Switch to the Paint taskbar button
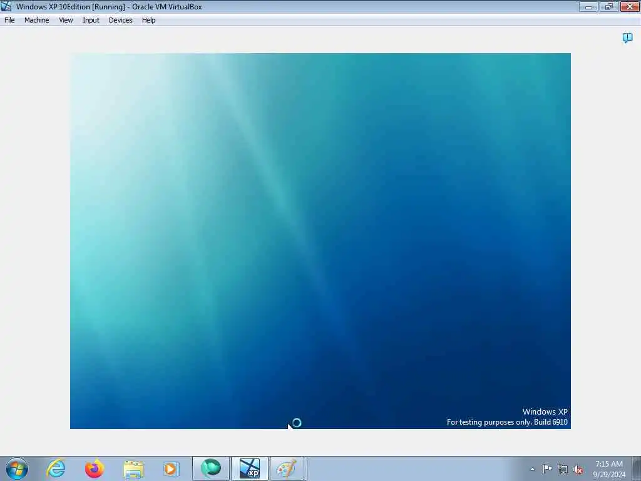This screenshot has height=481, width=641. 287,468
